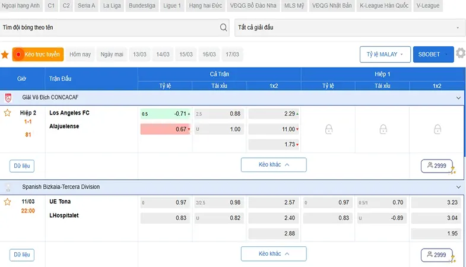Select the K-League Hàn Quốc tab
Viewport: 466px width, 267px height.
384,6
